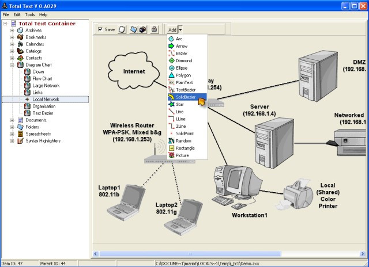
Task: Click the Contacts icon in the tree
Action: pyautogui.click(x=20, y=58)
